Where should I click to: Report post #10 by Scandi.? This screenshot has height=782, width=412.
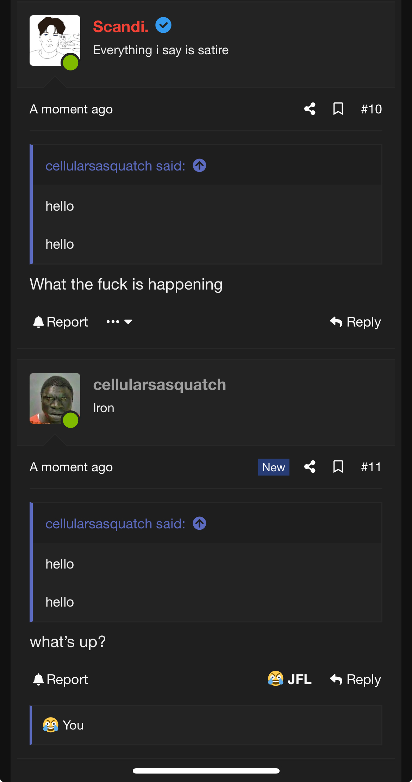coord(60,322)
